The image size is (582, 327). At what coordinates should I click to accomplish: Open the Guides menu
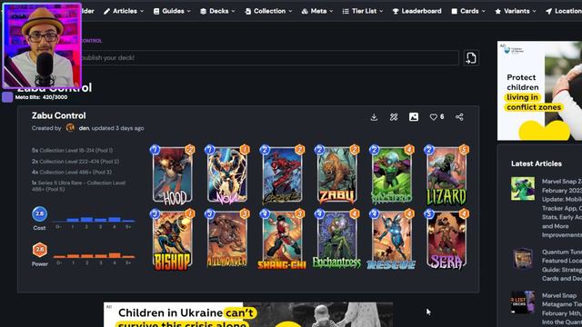[x=172, y=11]
